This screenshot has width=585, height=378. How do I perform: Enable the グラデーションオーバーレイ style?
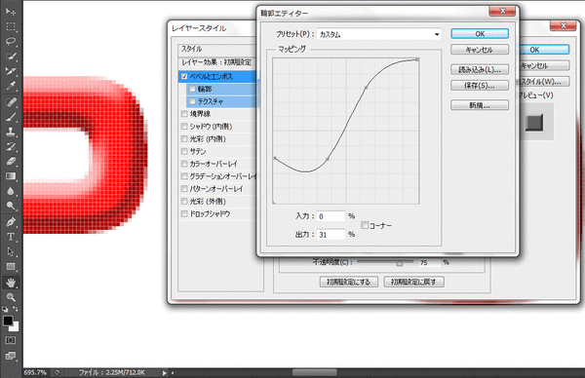(184, 176)
